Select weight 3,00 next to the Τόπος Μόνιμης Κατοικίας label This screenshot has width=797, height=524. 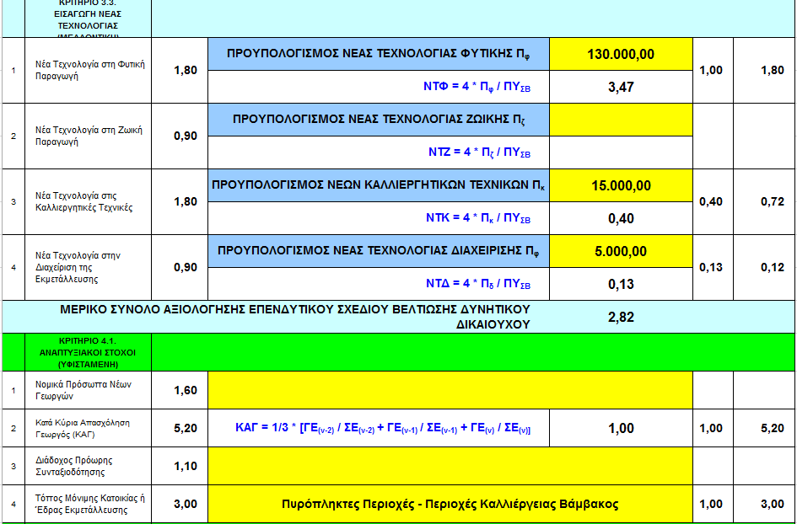(x=186, y=504)
